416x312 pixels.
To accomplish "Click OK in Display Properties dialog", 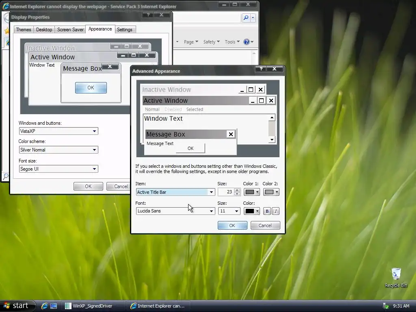I will coord(88,186).
